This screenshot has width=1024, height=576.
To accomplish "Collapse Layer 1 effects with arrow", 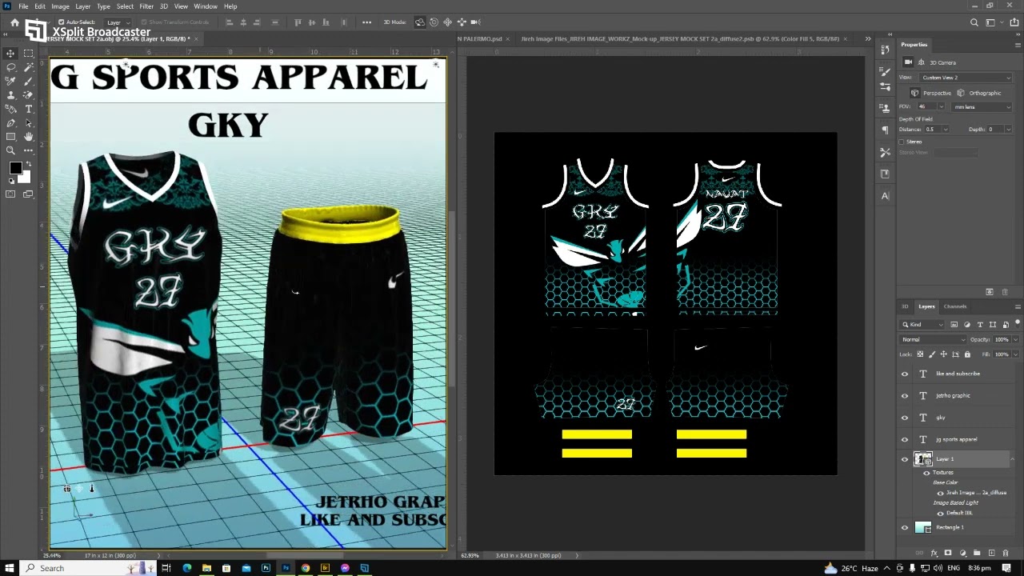I will [1013, 459].
